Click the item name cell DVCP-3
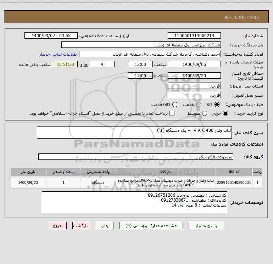The height and width of the screenshot is (264, 273). point(166,182)
